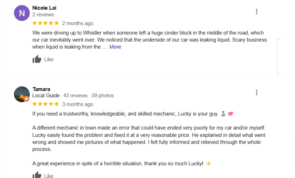
Task: Click the 'Like' label under Tamara's review
Action: click(49, 176)
